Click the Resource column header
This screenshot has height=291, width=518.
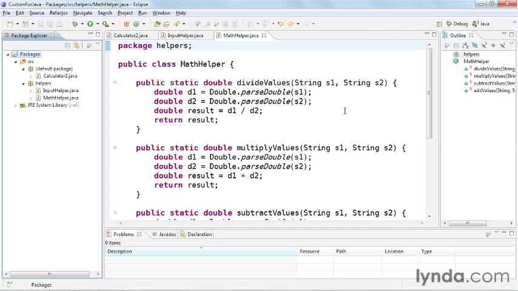315,252
